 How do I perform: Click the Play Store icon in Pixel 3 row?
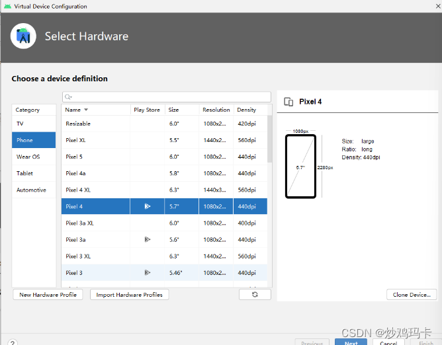pyautogui.click(x=147, y=272)
